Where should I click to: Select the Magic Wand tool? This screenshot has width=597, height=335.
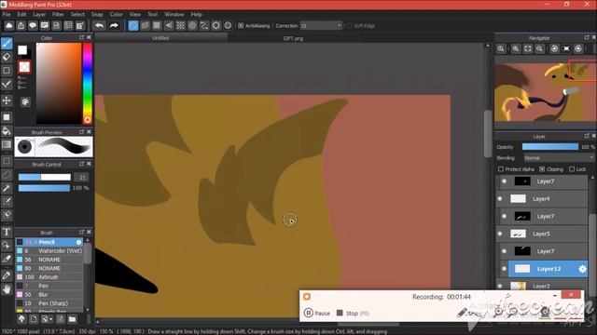click(x=7, y=188)
